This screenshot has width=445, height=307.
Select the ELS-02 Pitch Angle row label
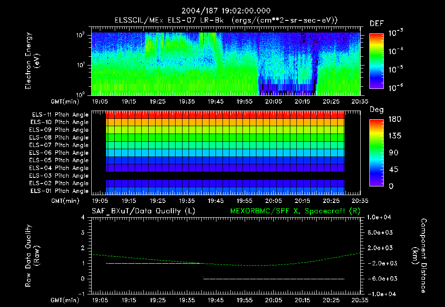[x=59, y=183]
